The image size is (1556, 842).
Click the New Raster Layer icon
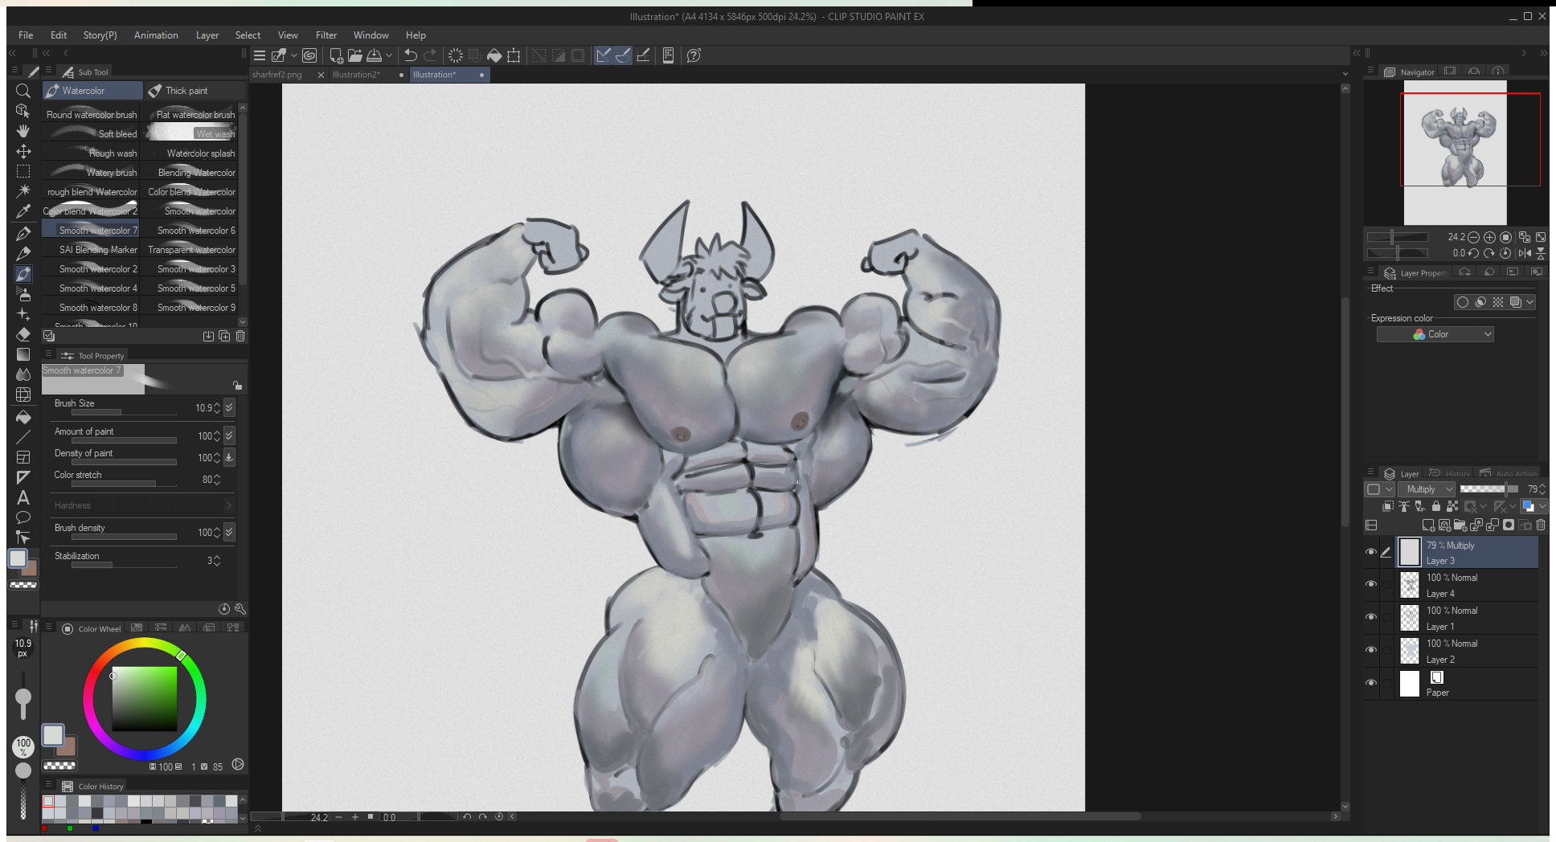(1427, 525)
